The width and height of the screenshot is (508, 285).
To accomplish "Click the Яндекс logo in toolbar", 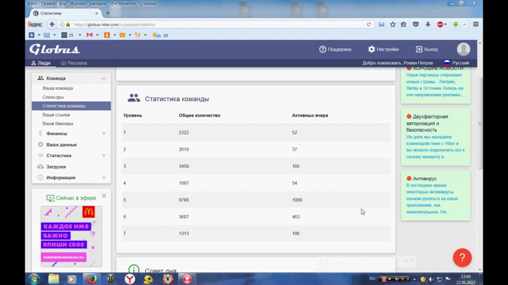I will click(x=35, y=25).
